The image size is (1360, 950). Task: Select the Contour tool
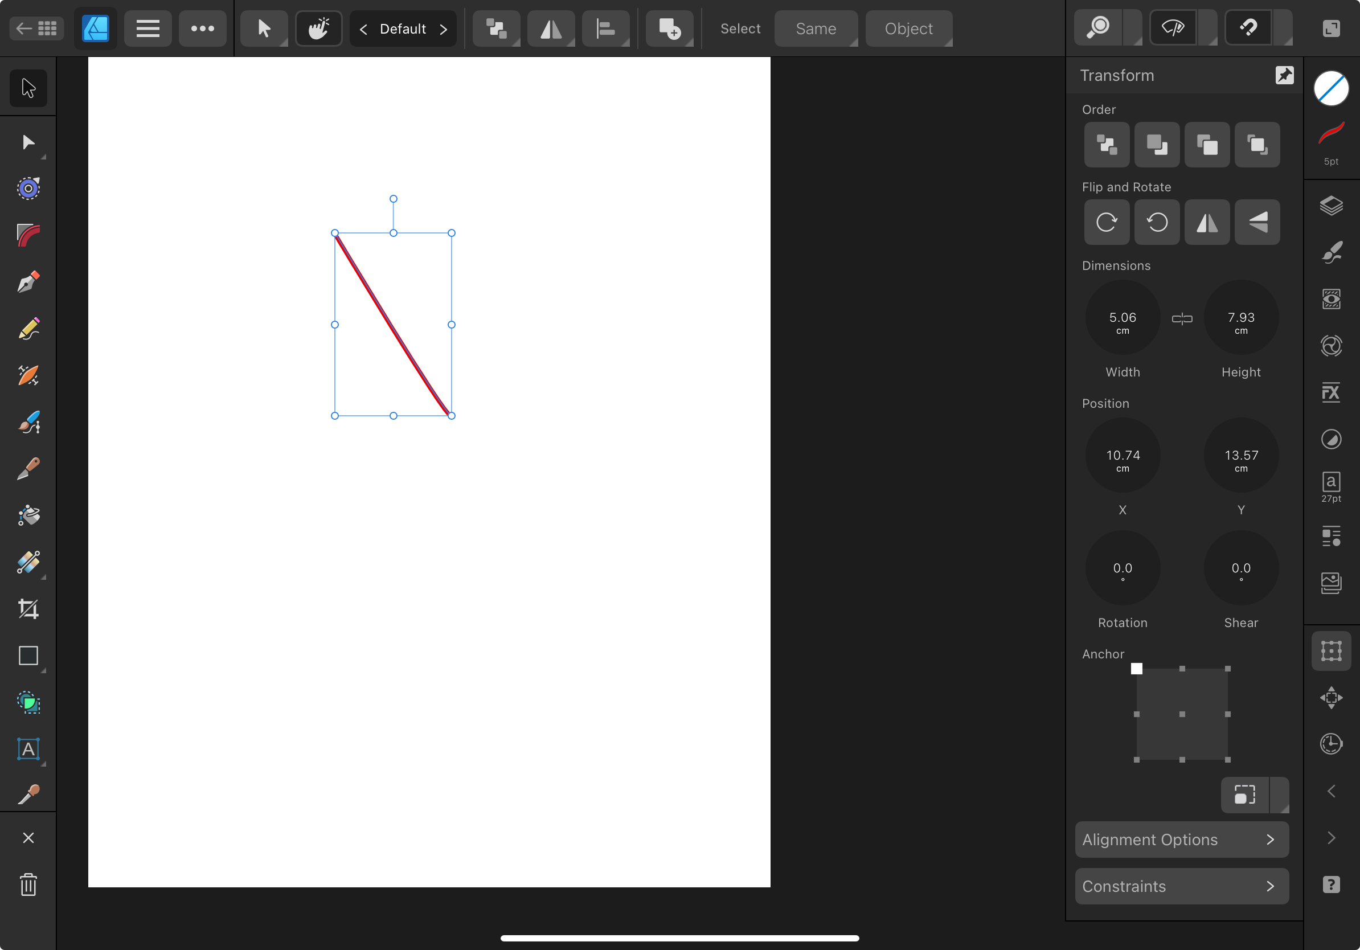28,189
